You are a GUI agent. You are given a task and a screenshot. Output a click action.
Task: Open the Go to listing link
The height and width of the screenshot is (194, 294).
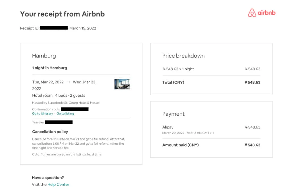click(65, 113)
